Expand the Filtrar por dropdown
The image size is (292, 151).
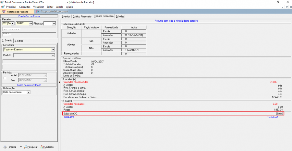coord(54,23)
